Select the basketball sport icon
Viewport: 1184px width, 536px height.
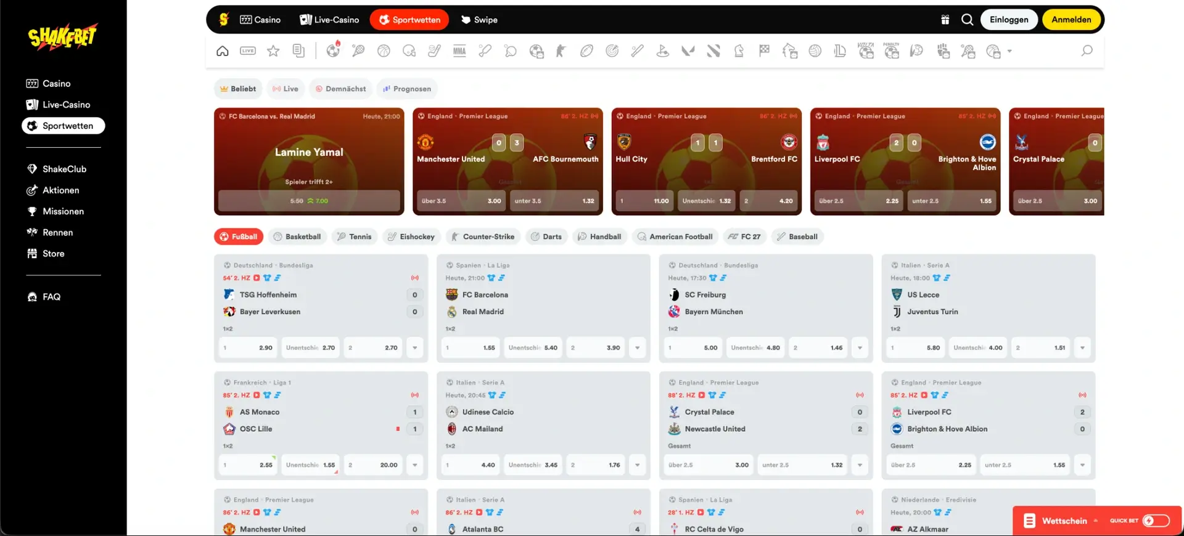(384, 51)
